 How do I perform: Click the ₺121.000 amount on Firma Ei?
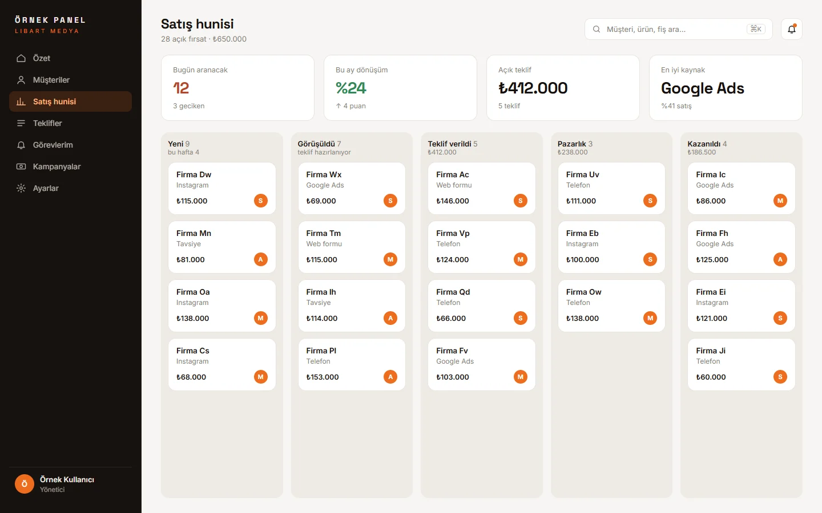coord(712,318)
